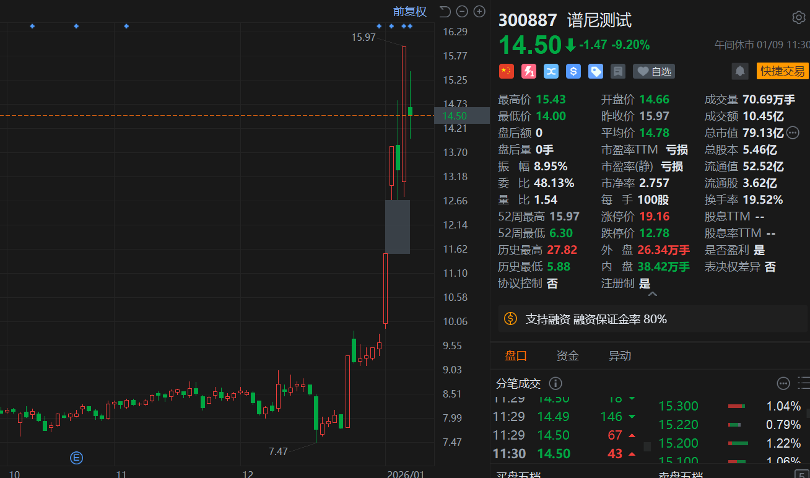Image resolution: width=810 pixels, height=478 pixels.
Task: Click the blue dollar sign icon
Action: click(x=573, y=71)
